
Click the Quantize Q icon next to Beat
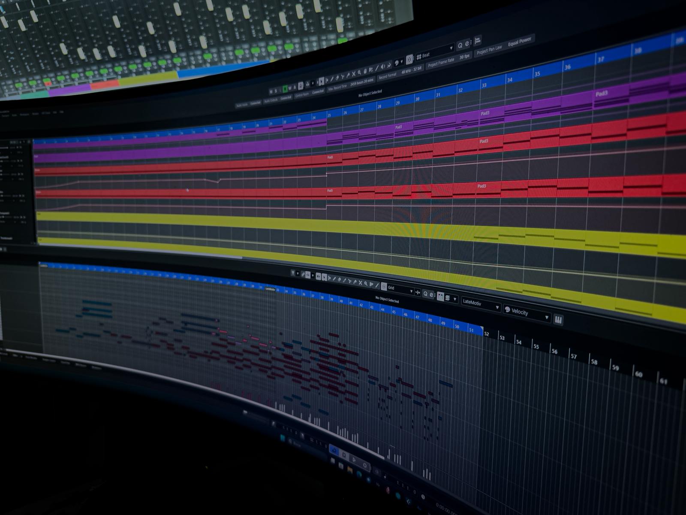(460, 45)
